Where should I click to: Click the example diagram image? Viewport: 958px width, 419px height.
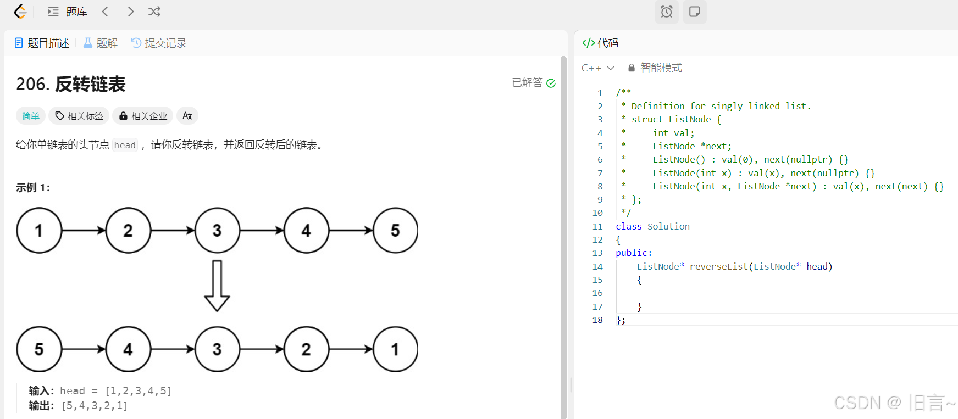point(217,289)
